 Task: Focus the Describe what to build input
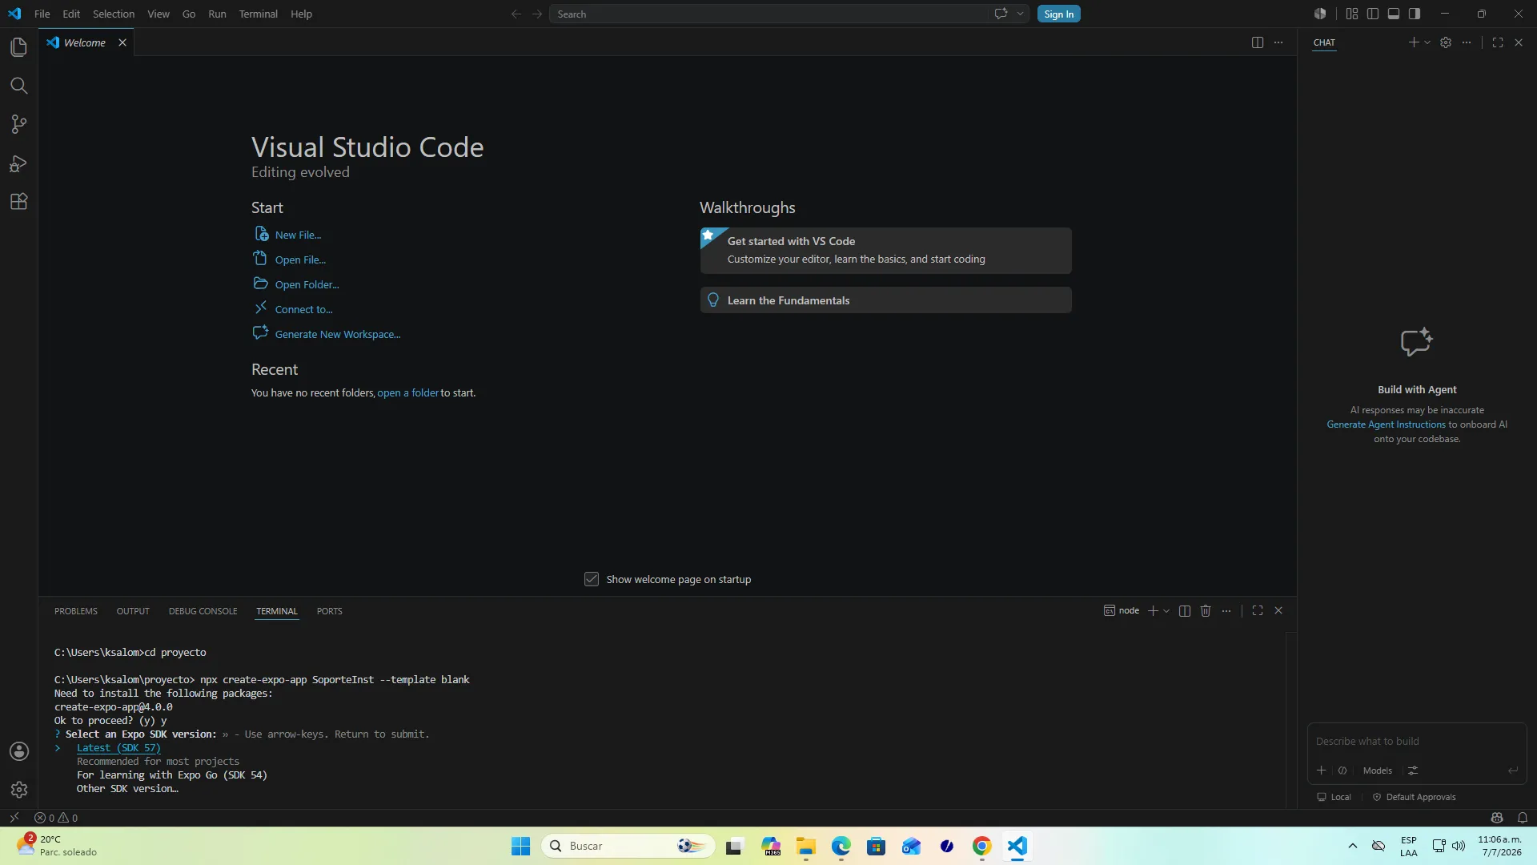1417,742
